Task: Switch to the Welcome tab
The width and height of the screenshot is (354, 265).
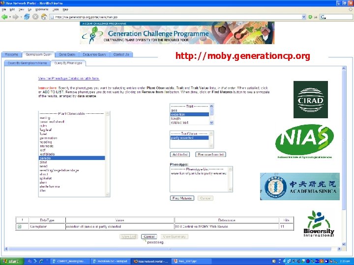Action: click(11, 54)
